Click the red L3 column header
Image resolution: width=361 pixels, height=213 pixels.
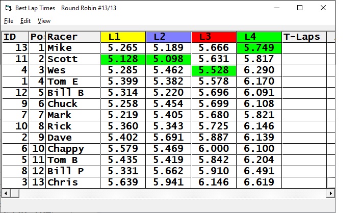tap(214, 37)
